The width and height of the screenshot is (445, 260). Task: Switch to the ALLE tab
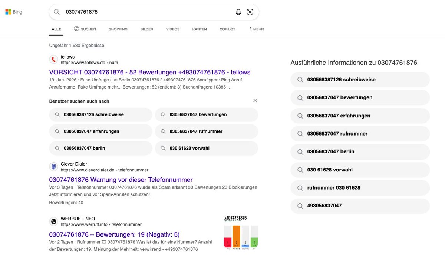tap(56, 29)
